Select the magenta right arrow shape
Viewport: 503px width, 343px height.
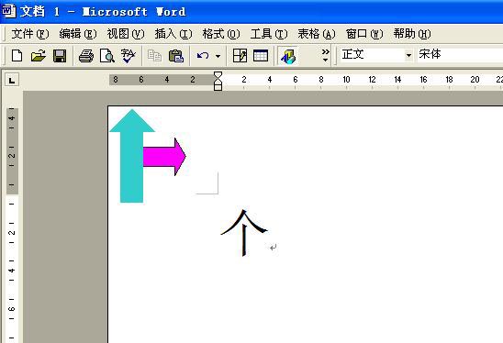[164, 157]
